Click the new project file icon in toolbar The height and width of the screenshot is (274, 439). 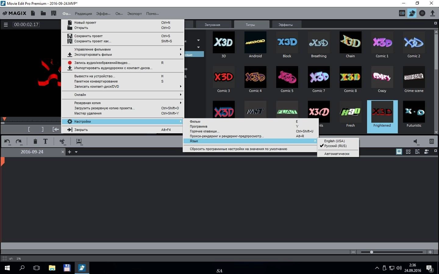(x=33, y=13)
